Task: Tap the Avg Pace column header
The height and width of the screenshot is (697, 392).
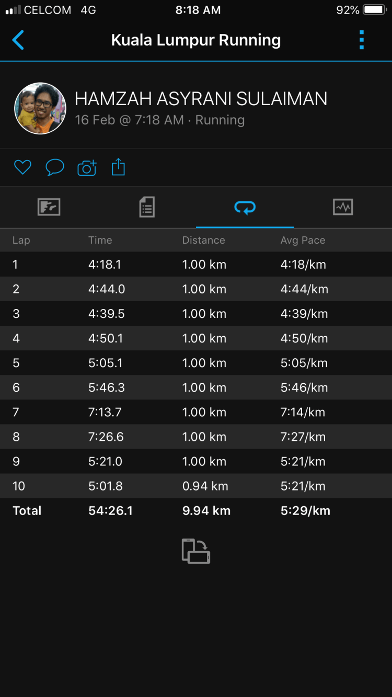Action: (x=303, y=240)
